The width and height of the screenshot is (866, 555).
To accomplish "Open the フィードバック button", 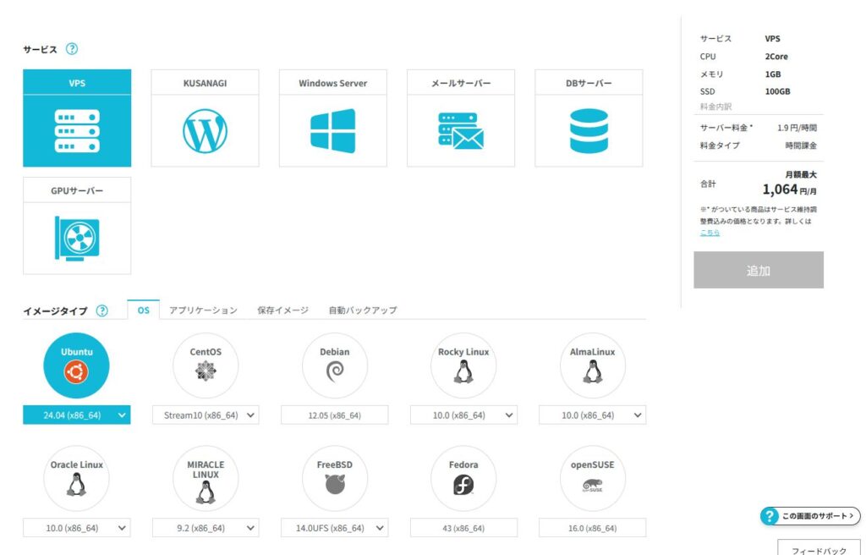I will pos(819,549).
